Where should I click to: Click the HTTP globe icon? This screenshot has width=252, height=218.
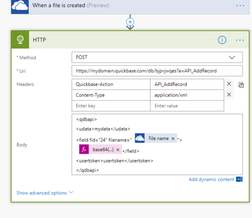point(20,40)
